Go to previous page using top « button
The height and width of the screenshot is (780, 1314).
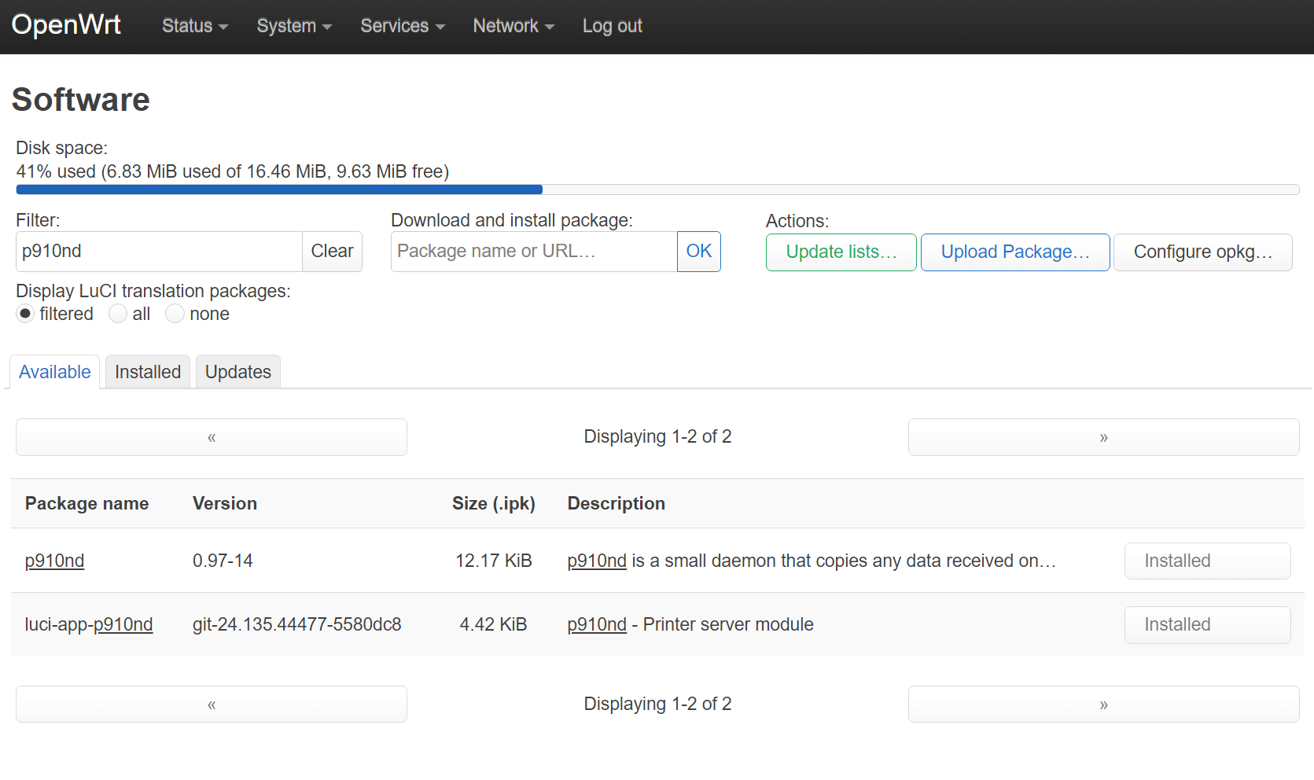(x=211, y=437)
